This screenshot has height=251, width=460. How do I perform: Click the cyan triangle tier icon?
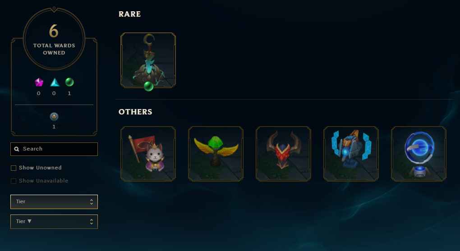[55, 82]
